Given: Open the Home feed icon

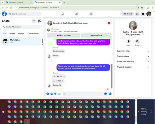Looking at the screenshot, I should pyautogui.click(x=62, y=14).
